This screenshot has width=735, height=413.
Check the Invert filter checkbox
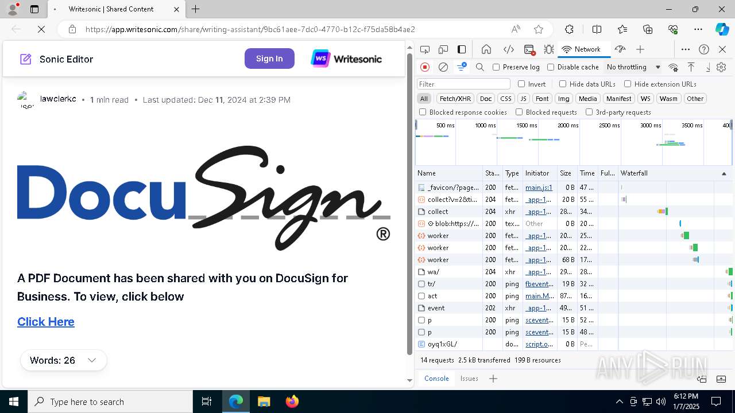[x=521, y=84]
